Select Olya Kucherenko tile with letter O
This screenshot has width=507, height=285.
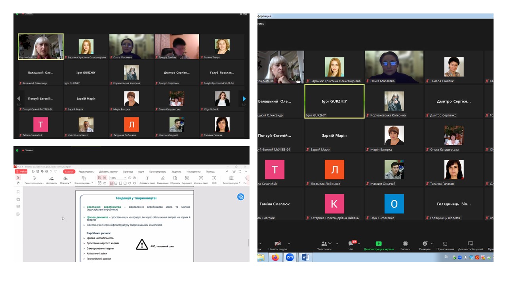pos(394,204)
